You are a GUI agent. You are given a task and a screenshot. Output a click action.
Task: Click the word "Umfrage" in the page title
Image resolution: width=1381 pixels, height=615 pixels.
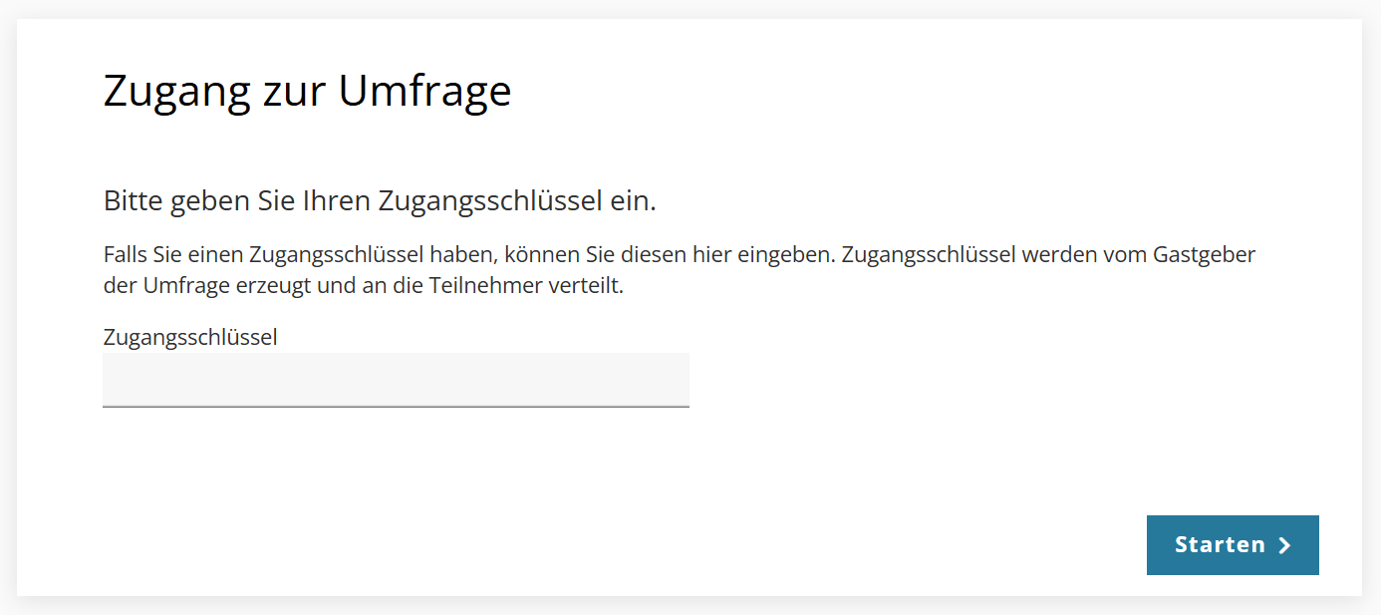(x=424, y=91)
